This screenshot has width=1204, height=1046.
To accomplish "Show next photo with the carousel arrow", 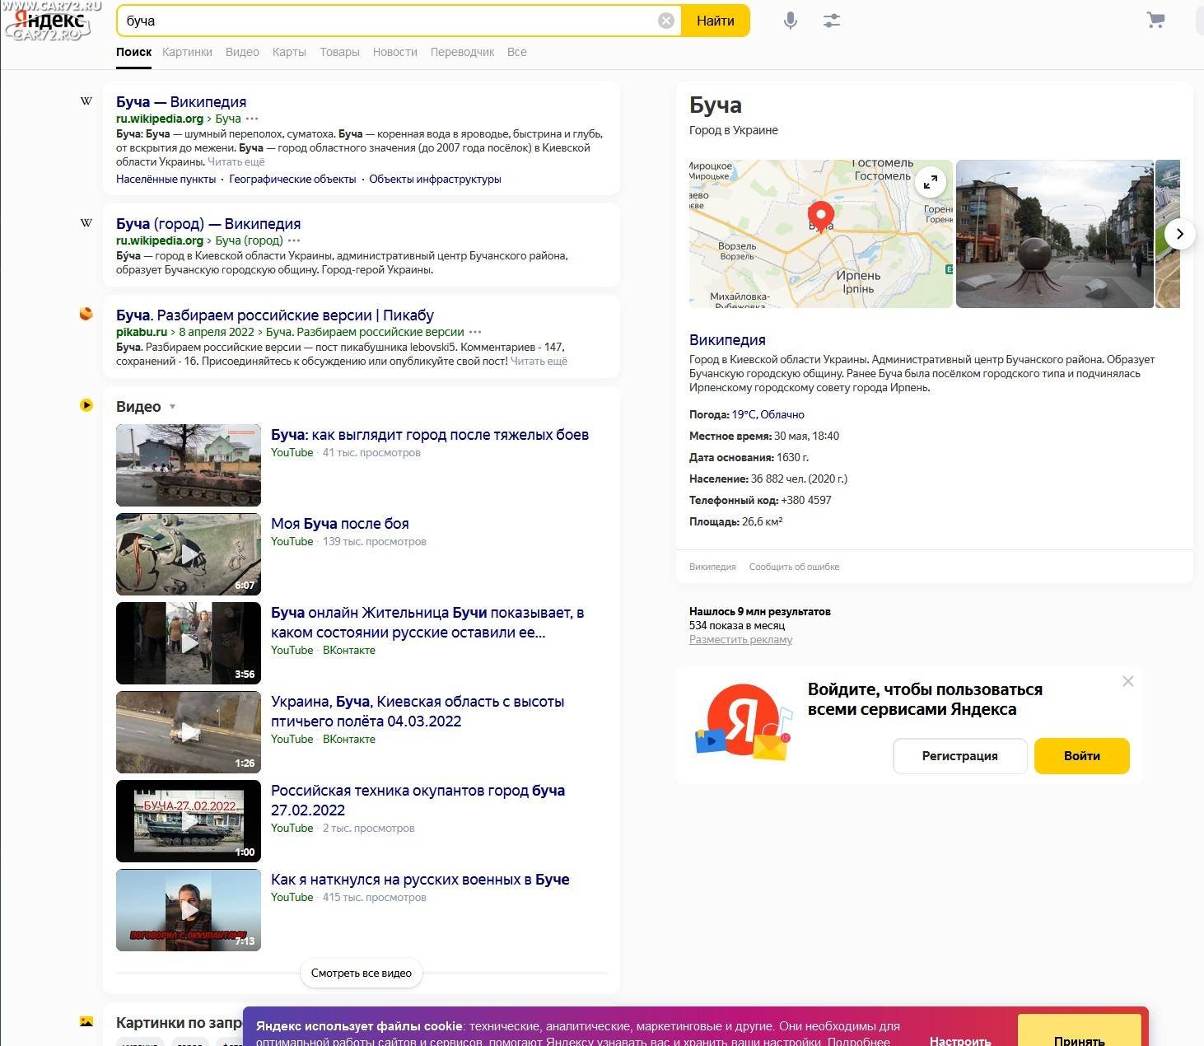I will click(1179, 234).
